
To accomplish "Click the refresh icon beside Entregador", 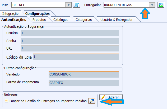I will click(x=160, y=5).
